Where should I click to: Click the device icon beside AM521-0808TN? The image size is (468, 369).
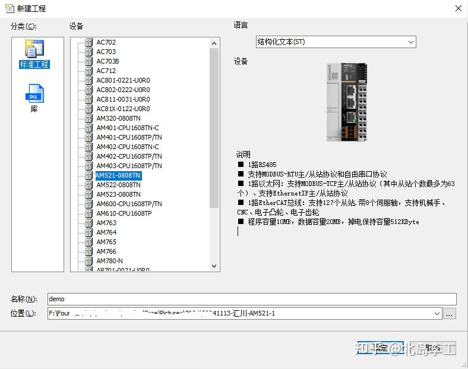(88, 175)
